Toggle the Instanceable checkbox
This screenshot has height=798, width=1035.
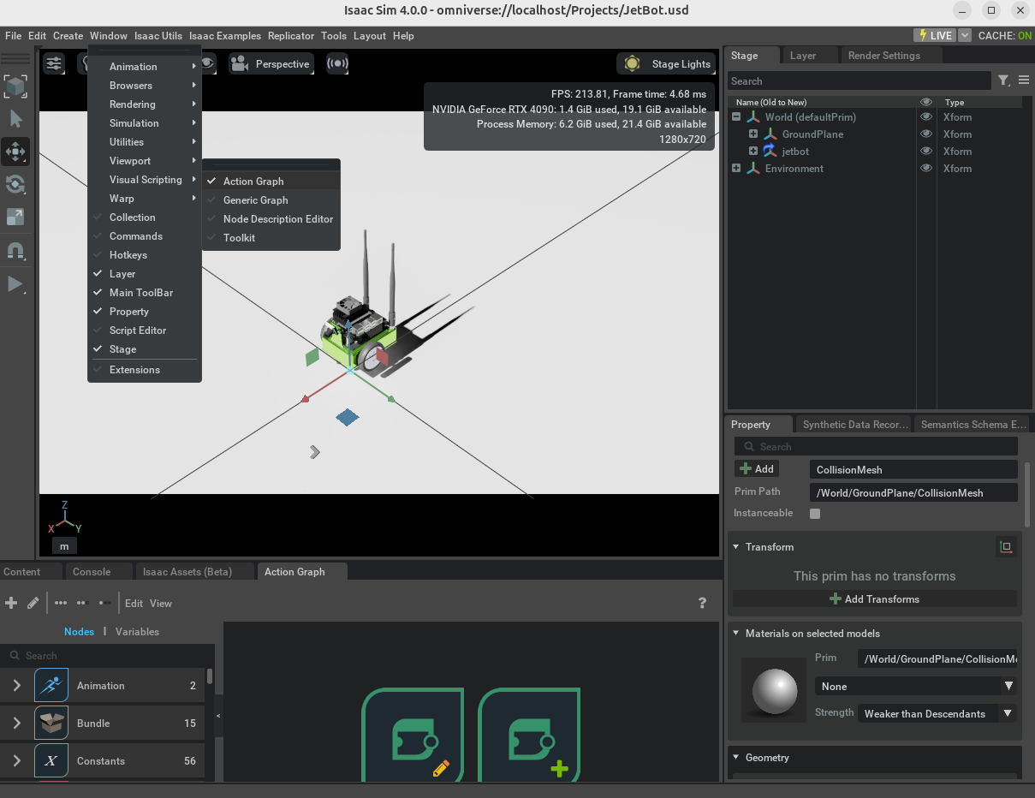[x=815, y=513]
